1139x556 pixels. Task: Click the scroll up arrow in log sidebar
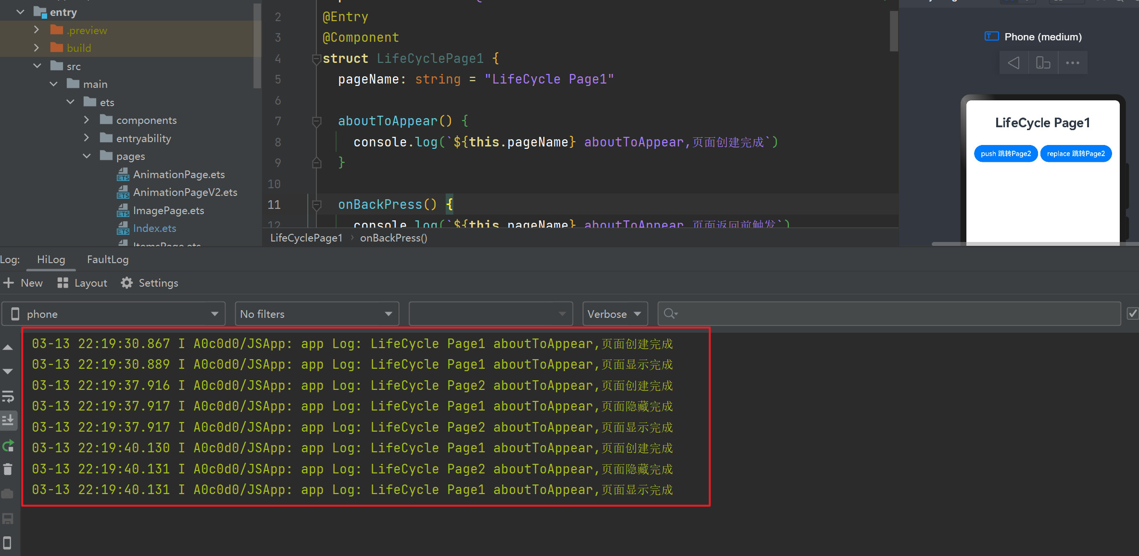click(8, 347)
